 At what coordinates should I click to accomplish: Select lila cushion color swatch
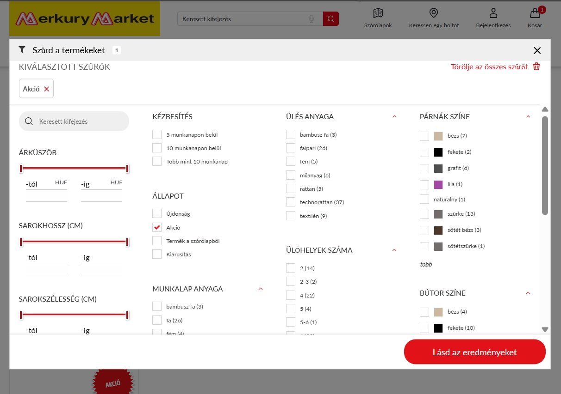pyautogui.click(x=438, y=184)
